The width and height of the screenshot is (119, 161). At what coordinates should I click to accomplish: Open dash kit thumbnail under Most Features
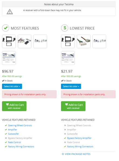(x=9, y=41)
